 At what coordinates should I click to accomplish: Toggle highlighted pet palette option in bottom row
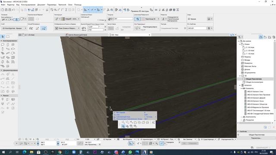tap(123, 126)
